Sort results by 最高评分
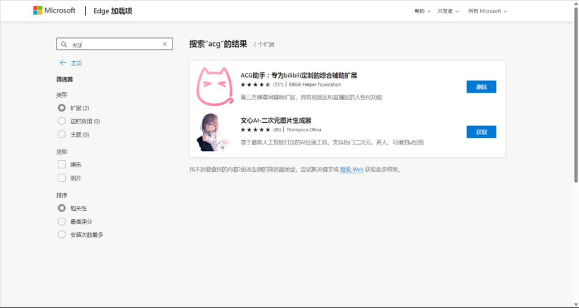 pos(62,222)
